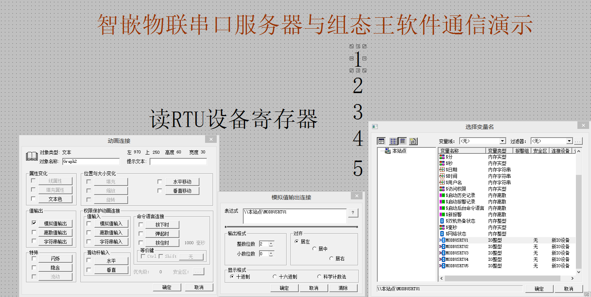Select the 居中 alignment radio button
The image size is (591, 297).
[x=315, y=249]
